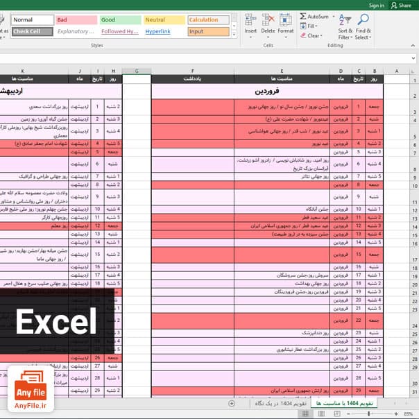
Task: Expand the Styles gallery More arrow
Action: point(234,34)
